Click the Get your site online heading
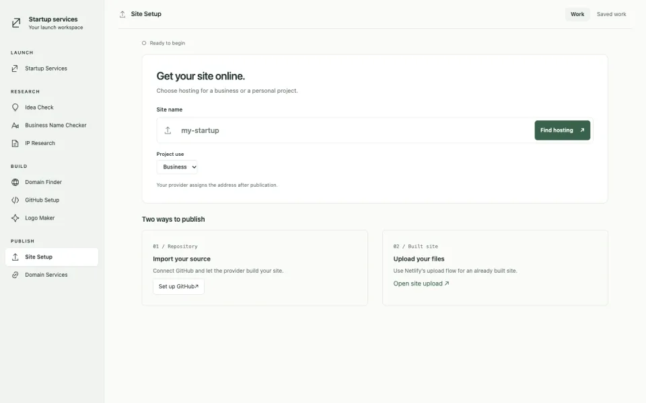The width and height of the screenshot is (646, 403). coord(201,76)
